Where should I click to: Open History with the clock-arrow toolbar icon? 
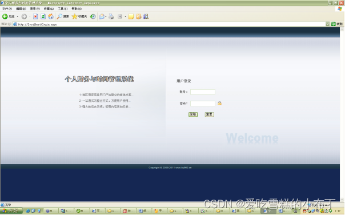[x=93, y=16]
